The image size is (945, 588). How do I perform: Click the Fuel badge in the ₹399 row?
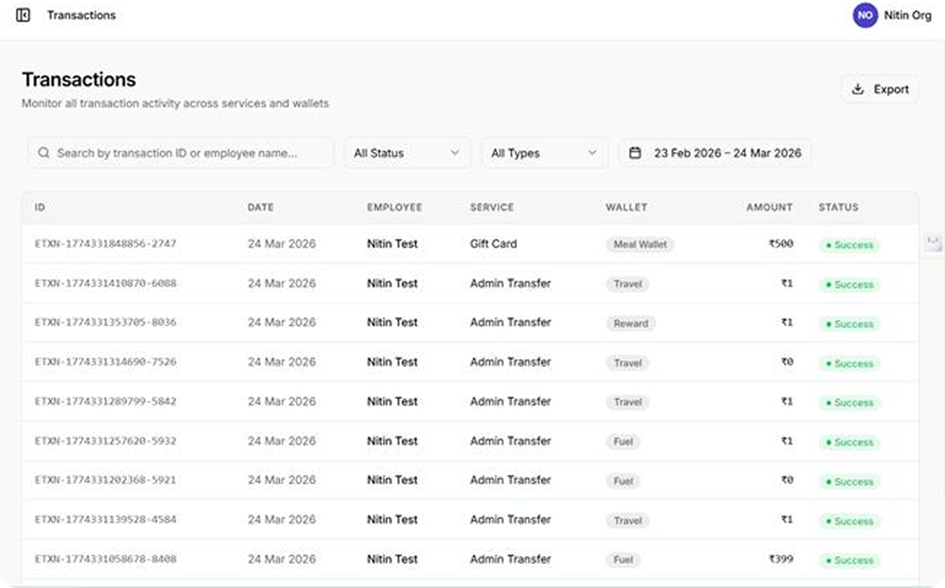(x=623, y=560)
